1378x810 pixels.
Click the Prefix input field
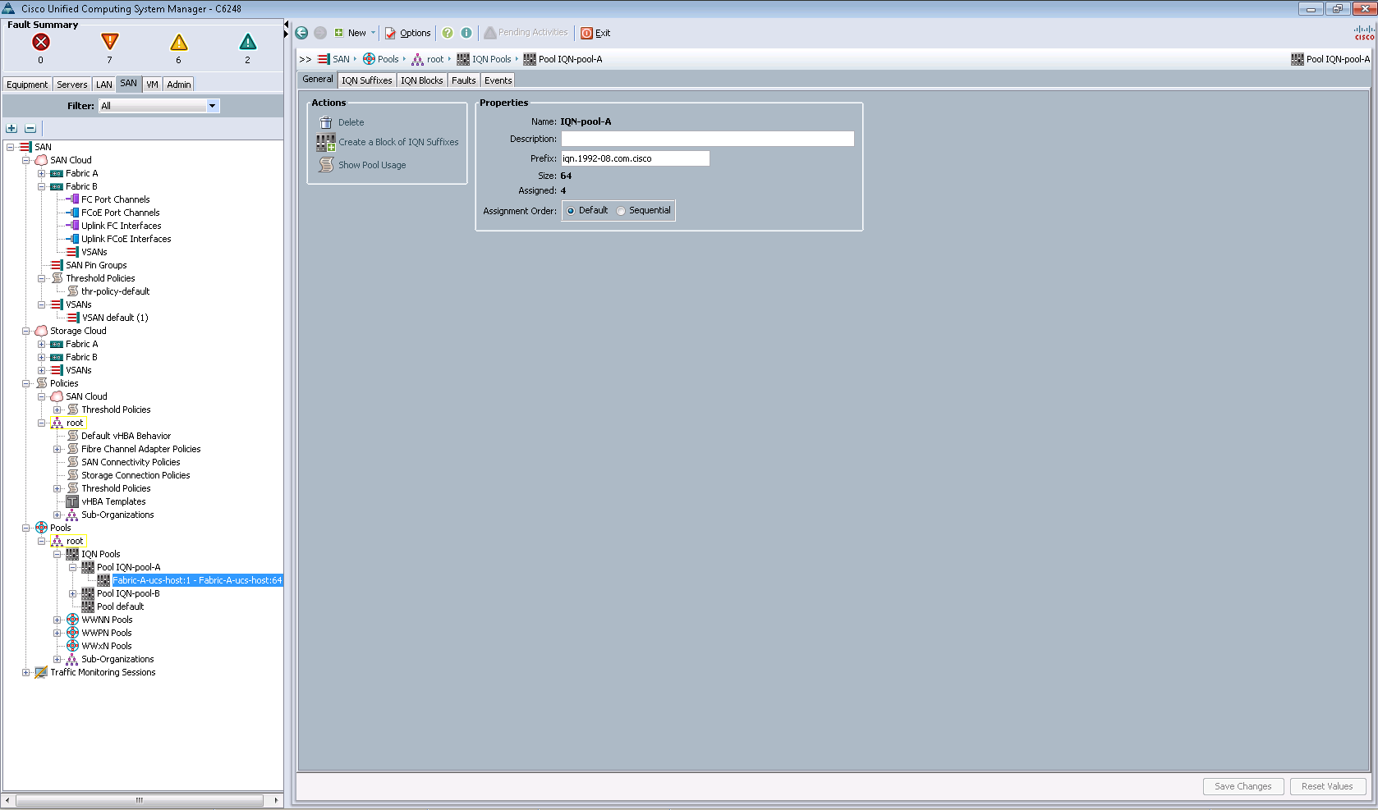(635, 158)
